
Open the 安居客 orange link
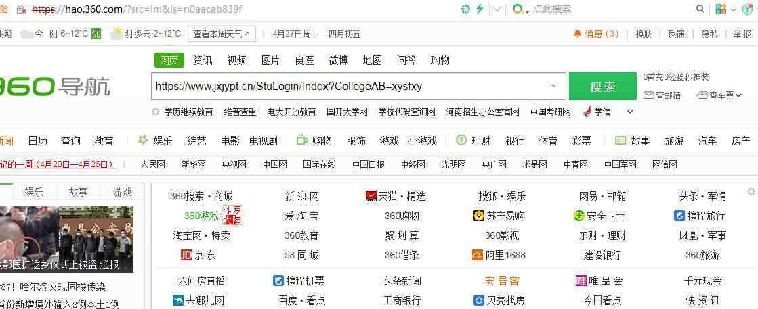coord(502,281)
